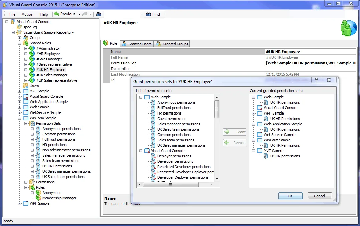This screenshot has width=360, height=226.
Task: Open the File menu
Action: tap(12, 14)
